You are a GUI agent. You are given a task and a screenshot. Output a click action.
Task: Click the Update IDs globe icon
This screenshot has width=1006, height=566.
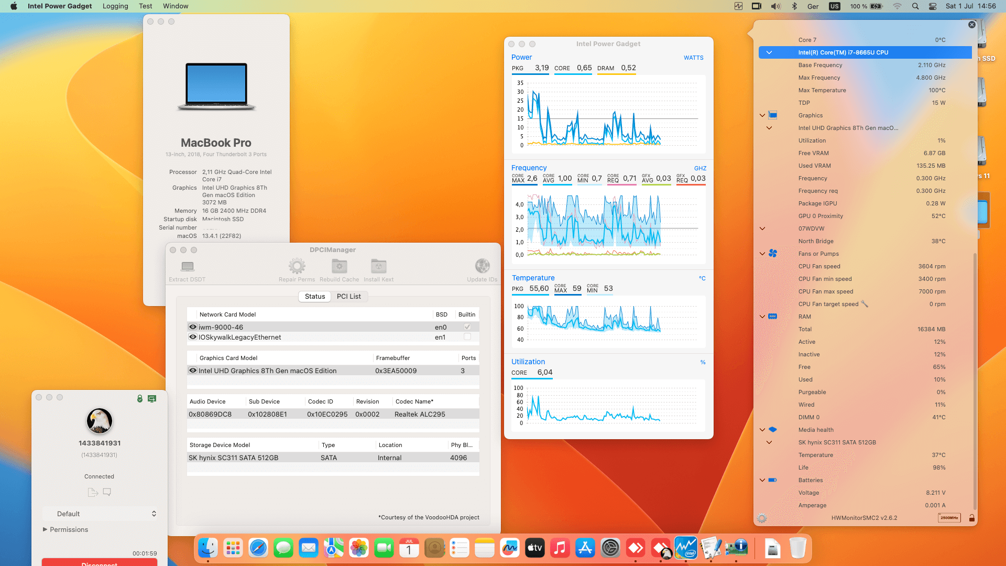coord(482,266)
